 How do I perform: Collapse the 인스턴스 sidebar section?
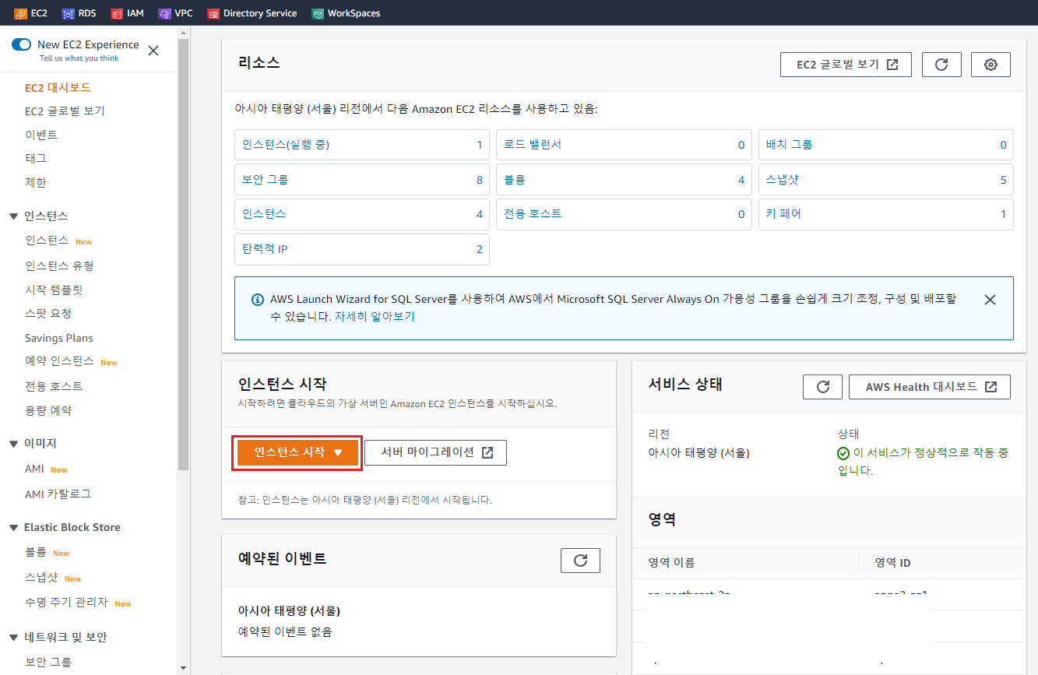[13, 216]
